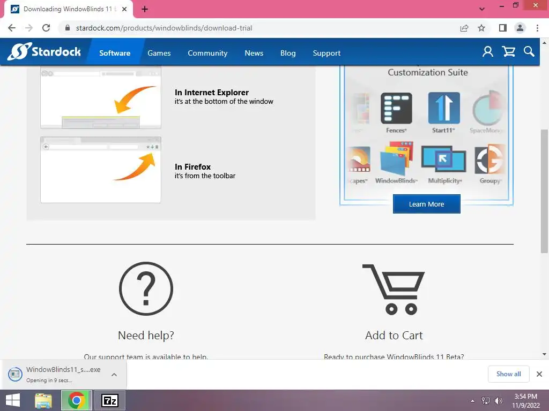This screenshot has height=411, width=549.
Task: Click the scrollbar down arrow
Action: click(x=544, y=354)
